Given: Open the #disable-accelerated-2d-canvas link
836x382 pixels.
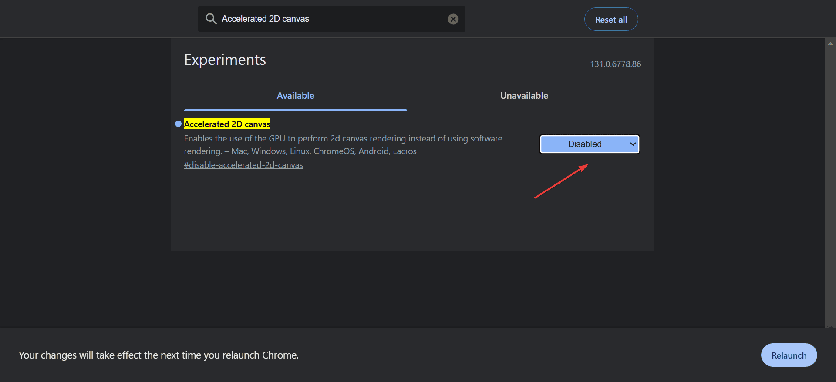Looking at the screenshot, I should [243, 165].
